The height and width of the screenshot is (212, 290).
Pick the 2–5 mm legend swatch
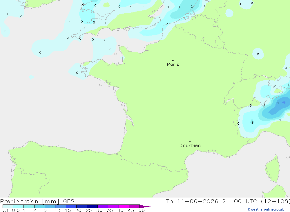click(x=39, y=206)
